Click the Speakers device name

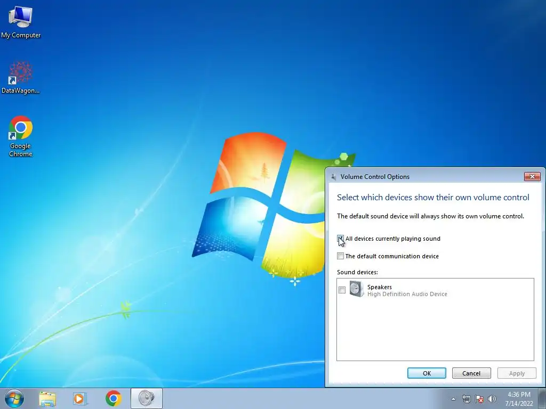380,287
